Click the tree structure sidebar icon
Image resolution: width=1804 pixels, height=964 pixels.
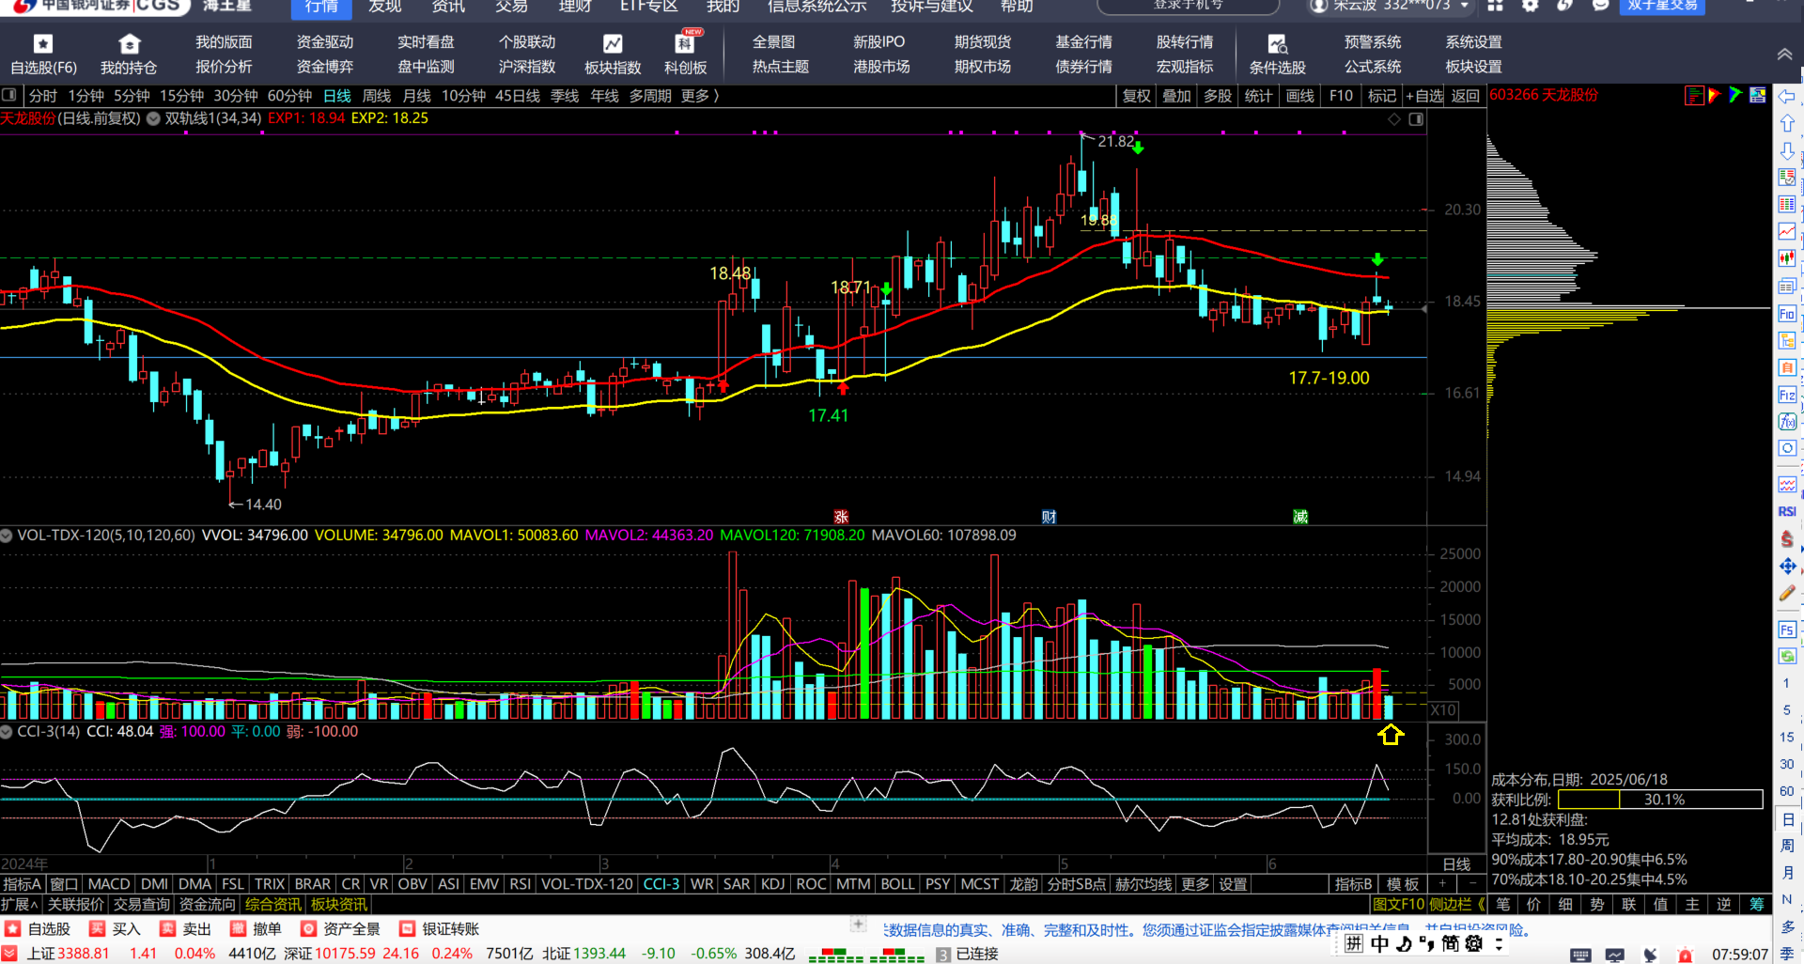pyautogui.click(x=1787, y=341)
